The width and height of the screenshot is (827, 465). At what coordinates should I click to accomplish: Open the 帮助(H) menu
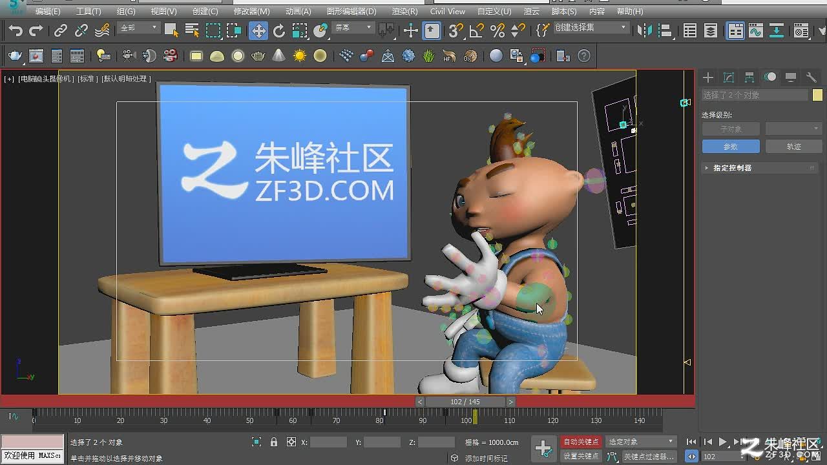[x=630, y=12]
